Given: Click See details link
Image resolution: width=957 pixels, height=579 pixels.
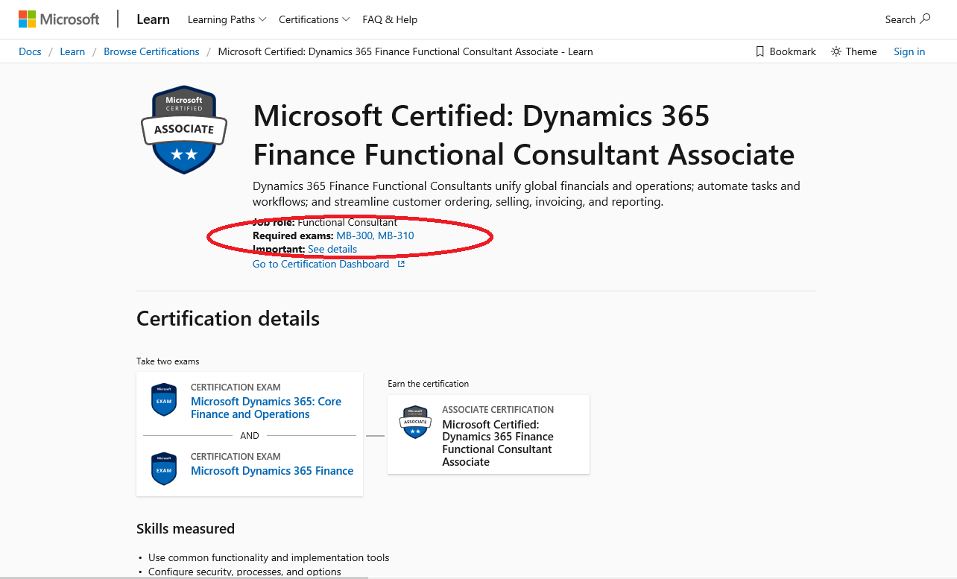Looking at the screenshot, I should [332, 249].
